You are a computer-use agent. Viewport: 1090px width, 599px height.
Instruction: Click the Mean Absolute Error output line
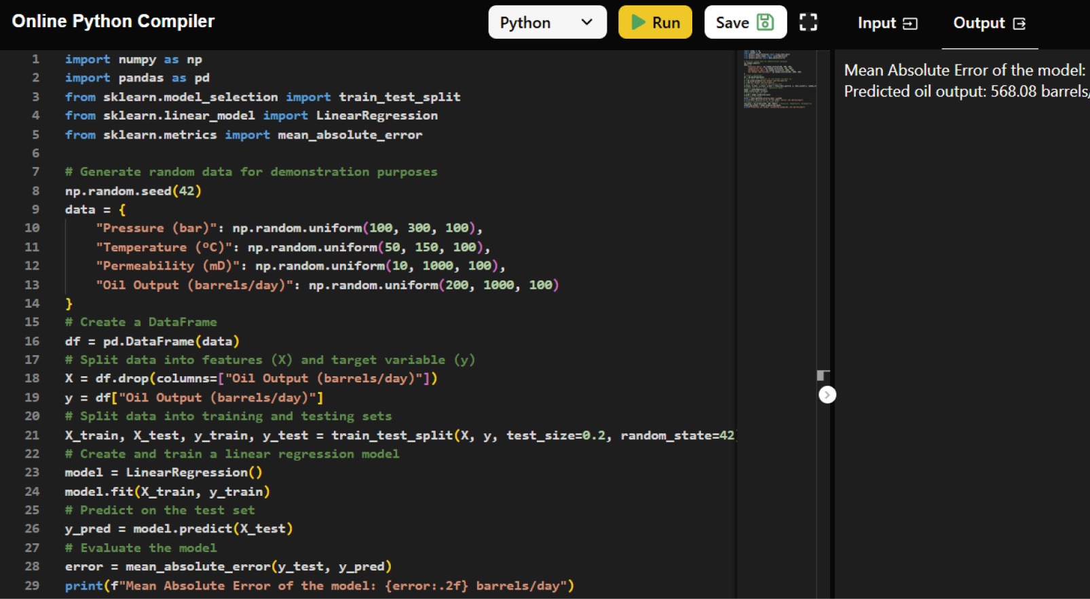[964, 70]
